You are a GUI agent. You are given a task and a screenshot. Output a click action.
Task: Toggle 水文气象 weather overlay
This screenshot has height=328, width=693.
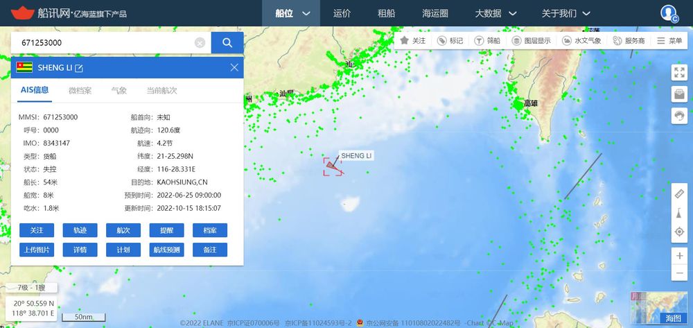[581, 41]
